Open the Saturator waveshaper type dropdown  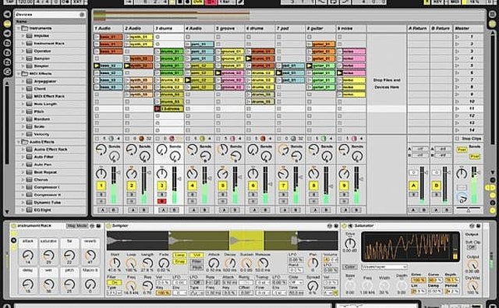tap(384, 267)
